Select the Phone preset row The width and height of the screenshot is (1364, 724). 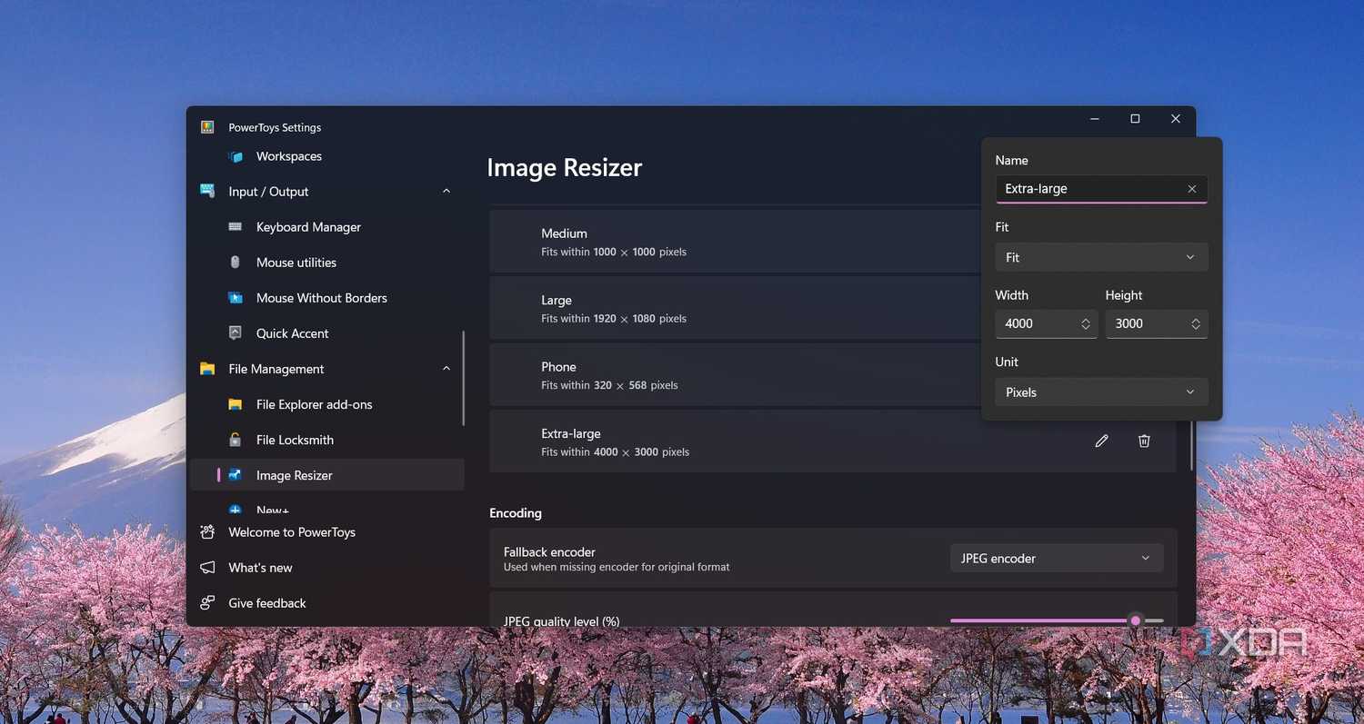(735, 374)
